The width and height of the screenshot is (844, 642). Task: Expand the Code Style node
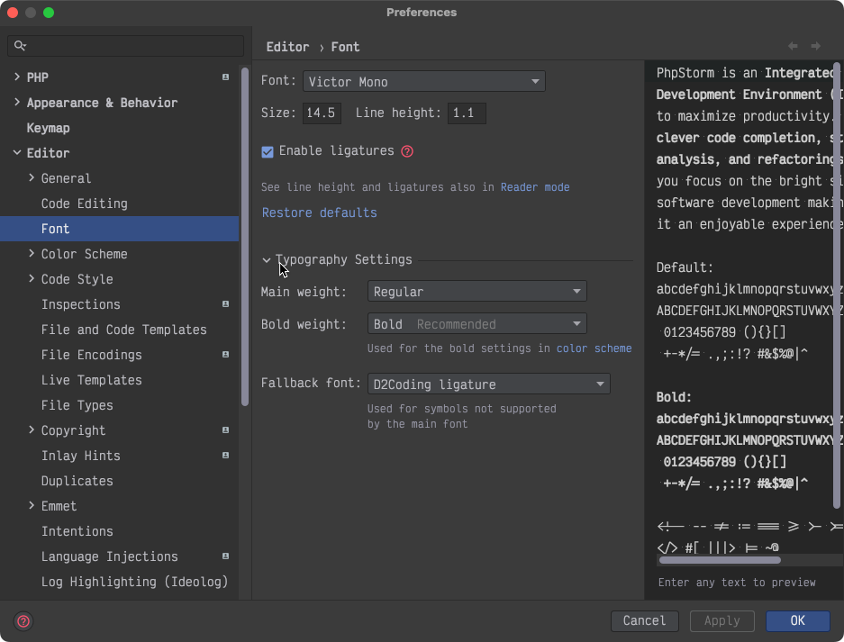coord(32,279)
